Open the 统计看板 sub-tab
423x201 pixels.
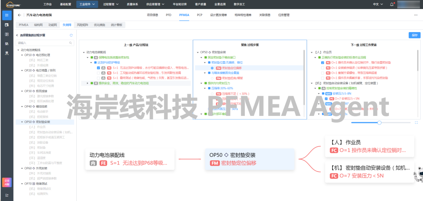tap(117, 25)
